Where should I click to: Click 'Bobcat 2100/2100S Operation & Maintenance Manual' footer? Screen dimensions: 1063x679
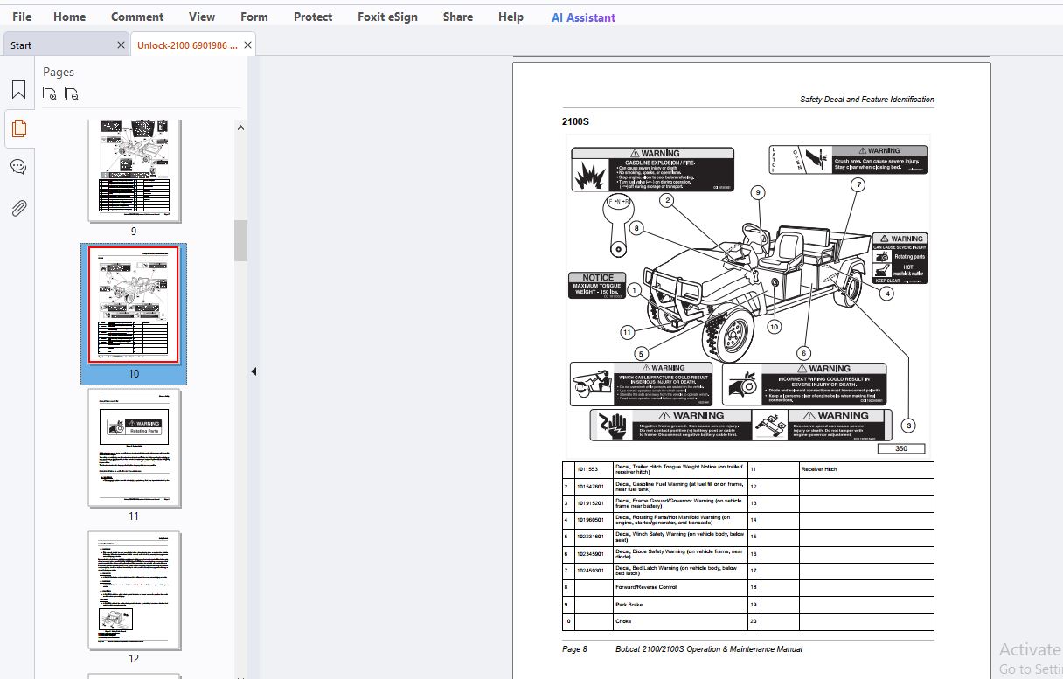coord(709,649)
